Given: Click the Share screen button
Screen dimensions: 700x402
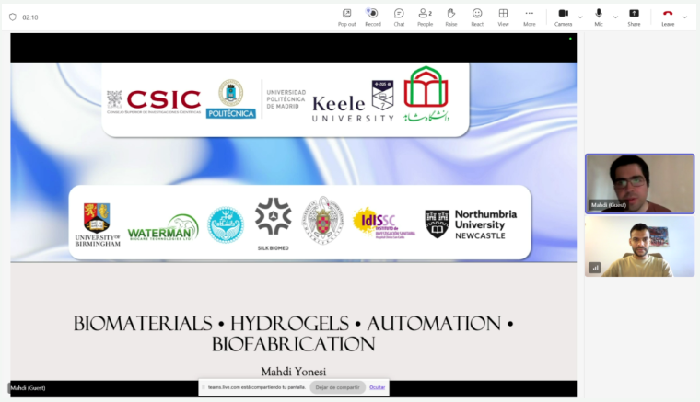Looking at the screenshot, I should tap(634, 17).
